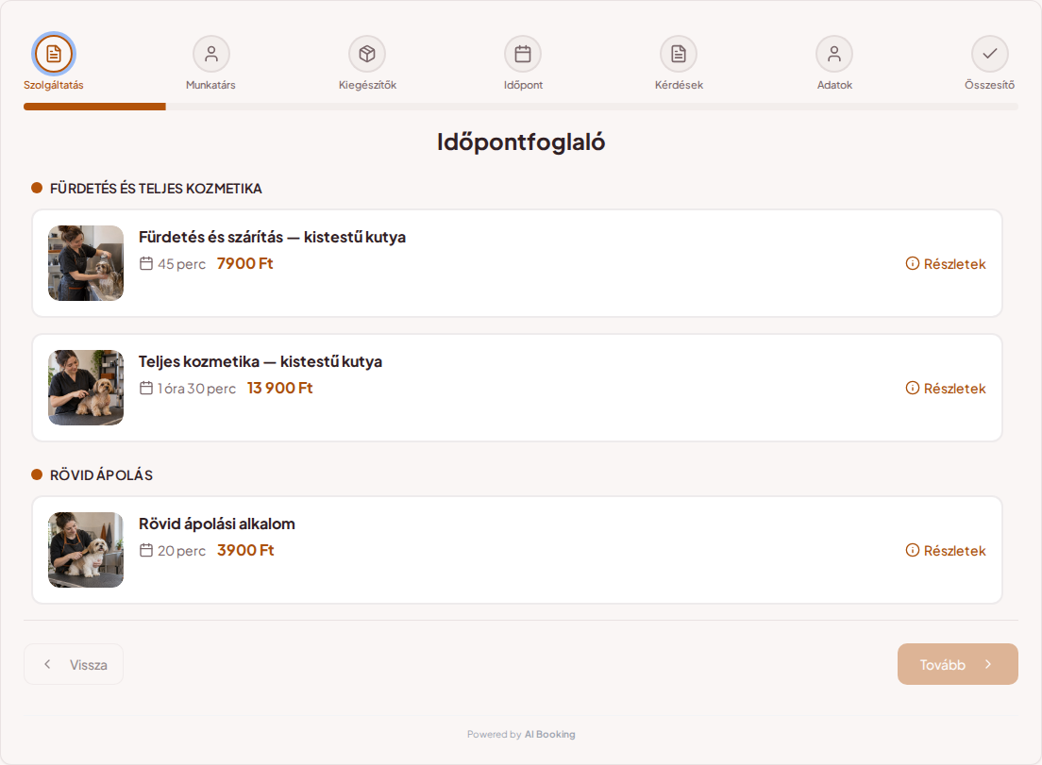Screen dimensions: 1042x765
Task: Click the orange step progress bar
Action: coord(94,107)
